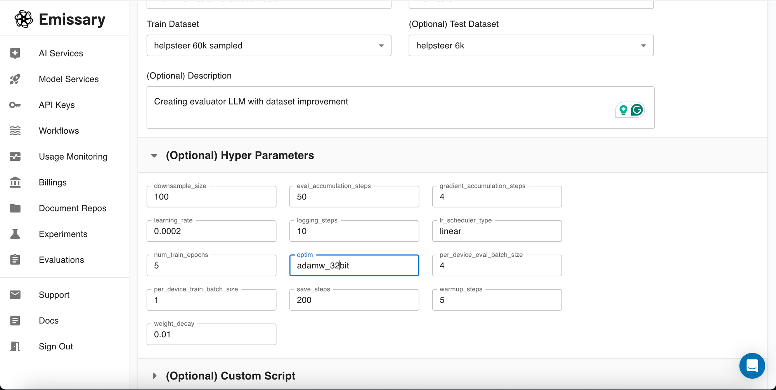
Task: Click the weight_decay field
Action: pos(211,335)
